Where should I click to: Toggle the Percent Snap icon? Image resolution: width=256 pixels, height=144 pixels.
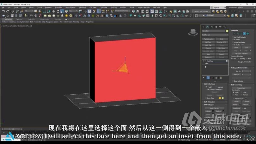pos(103,11)
